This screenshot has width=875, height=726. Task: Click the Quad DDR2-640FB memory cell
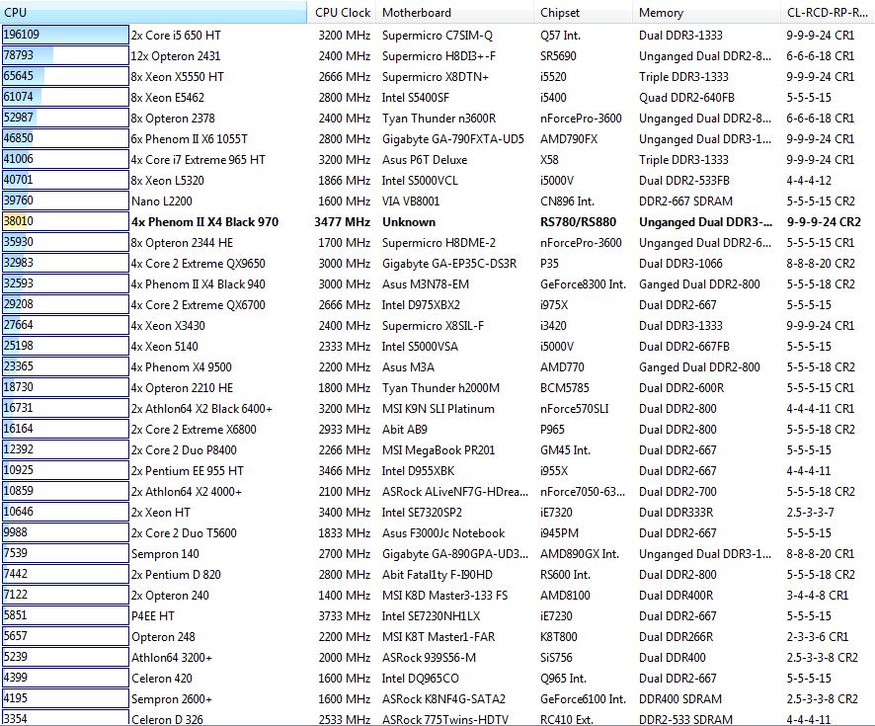(686, 97)
